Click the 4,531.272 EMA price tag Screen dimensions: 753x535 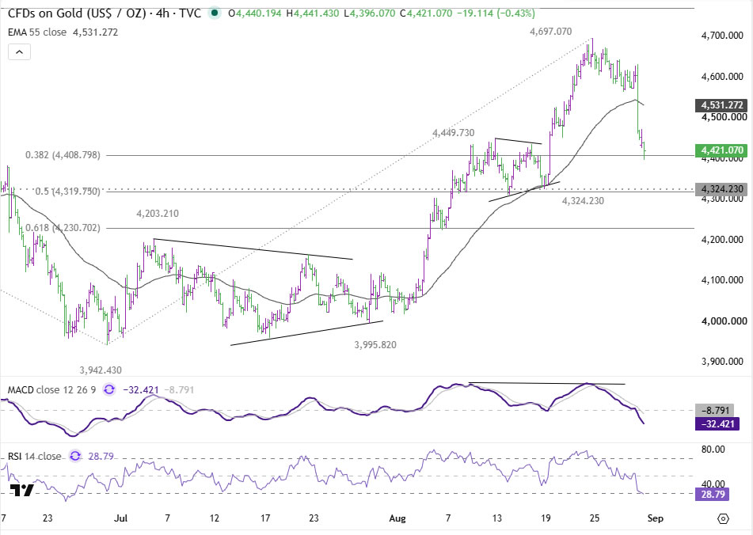(x=722, y=105)
